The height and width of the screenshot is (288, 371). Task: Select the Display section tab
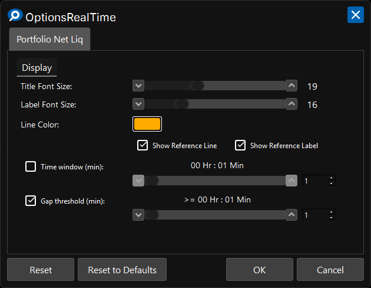coord(37,68)
